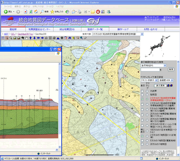This screenshot has width=180, height=161.
Task: Click the red circular toolbar icon in browser
Action: 98,12
